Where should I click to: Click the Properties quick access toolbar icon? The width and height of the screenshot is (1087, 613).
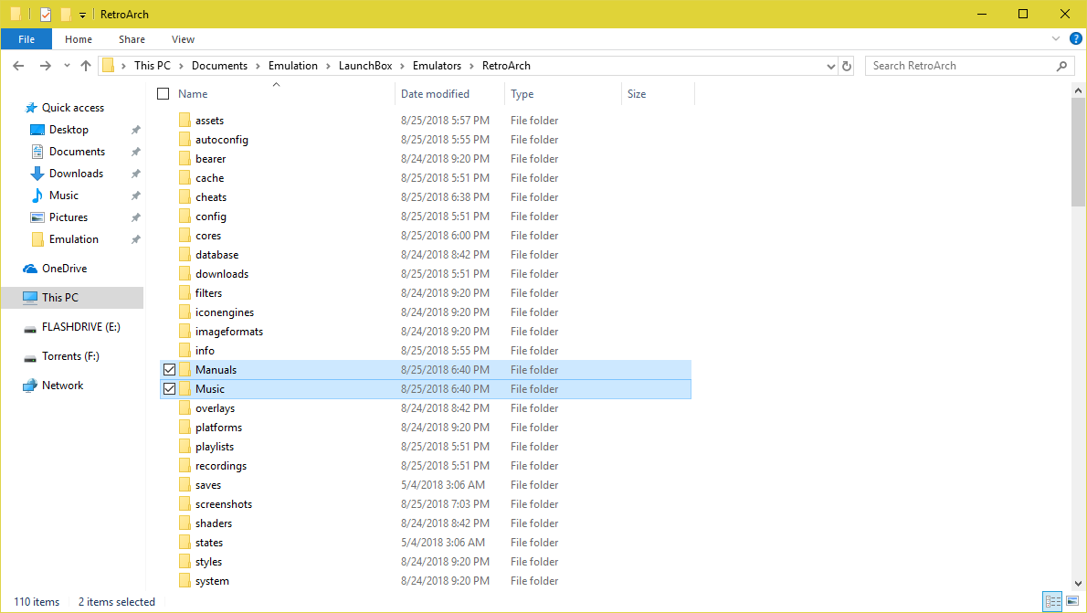pos(45,14)
